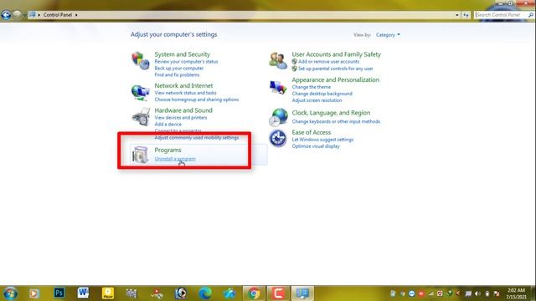This screenshot has width=536, height=301.
Task: Open User Accounts and Family Safety heading
Action: point(336,54)
